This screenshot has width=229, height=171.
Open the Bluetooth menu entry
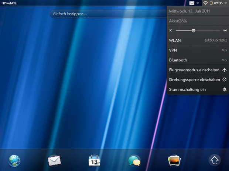click(x=198, y=60)
